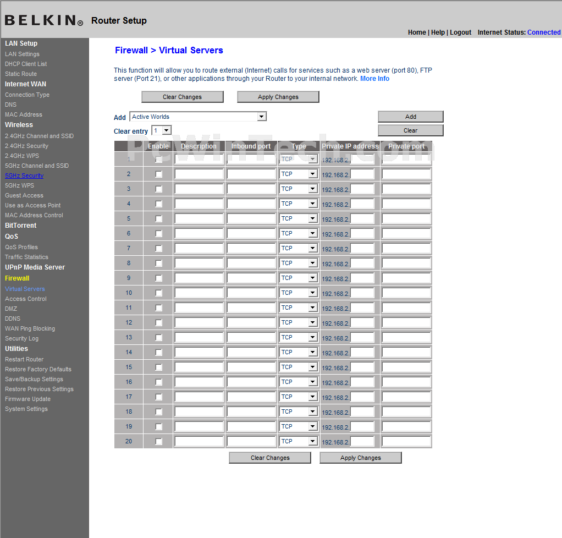The width and height of the screenshot is (562, 538).
Task: Select Use as Access Point
Action: point(32,206)
